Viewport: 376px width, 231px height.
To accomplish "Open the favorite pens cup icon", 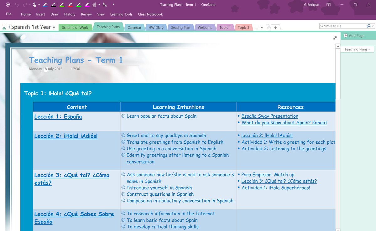I will point(95,5).
